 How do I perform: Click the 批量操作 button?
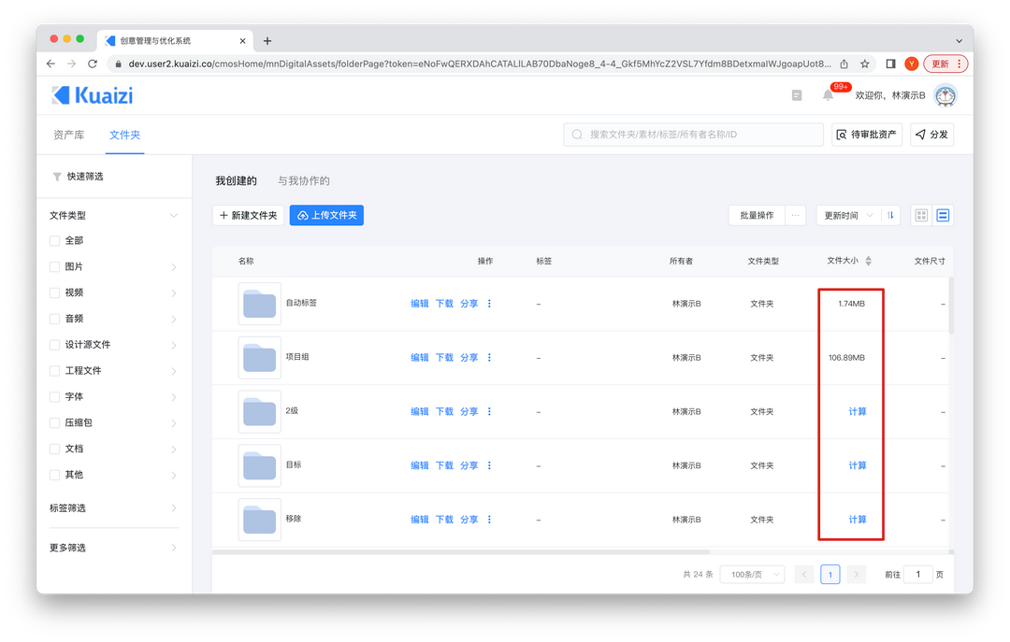[x=757, y=215]
